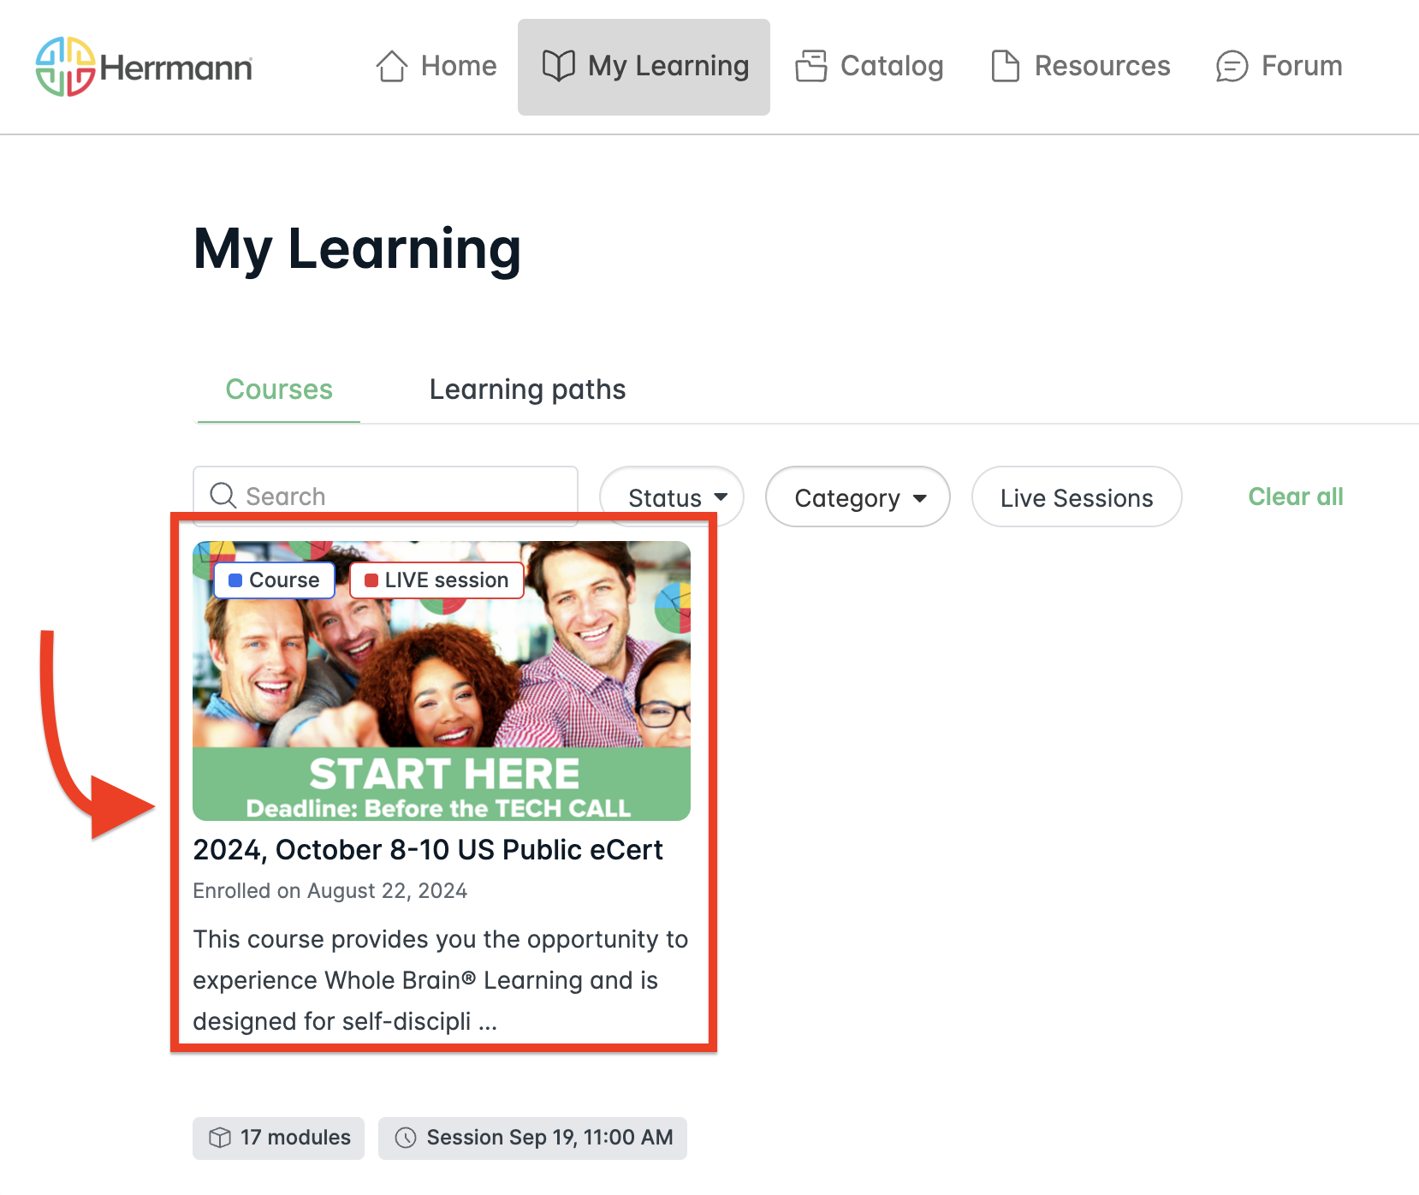Click the My Learning book icon
This screenshot has width=1419, height=1195.
(559, 66)
